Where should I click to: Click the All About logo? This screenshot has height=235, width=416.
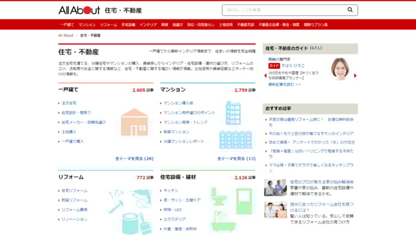coord(79,10)
